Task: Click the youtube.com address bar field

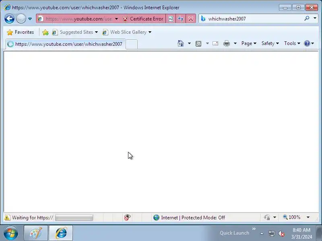Action: (x=78, y=19)
